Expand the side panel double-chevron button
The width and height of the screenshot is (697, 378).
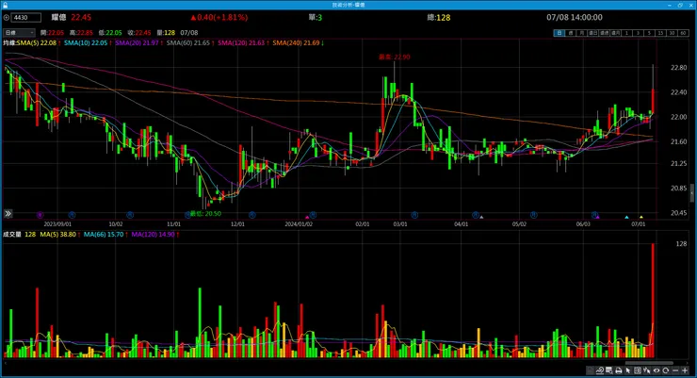(8, 214)
